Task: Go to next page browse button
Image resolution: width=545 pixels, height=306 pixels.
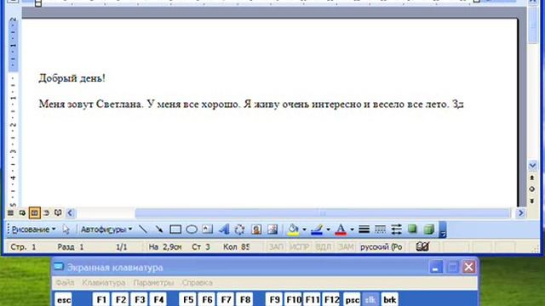Action: coord(532,201)
